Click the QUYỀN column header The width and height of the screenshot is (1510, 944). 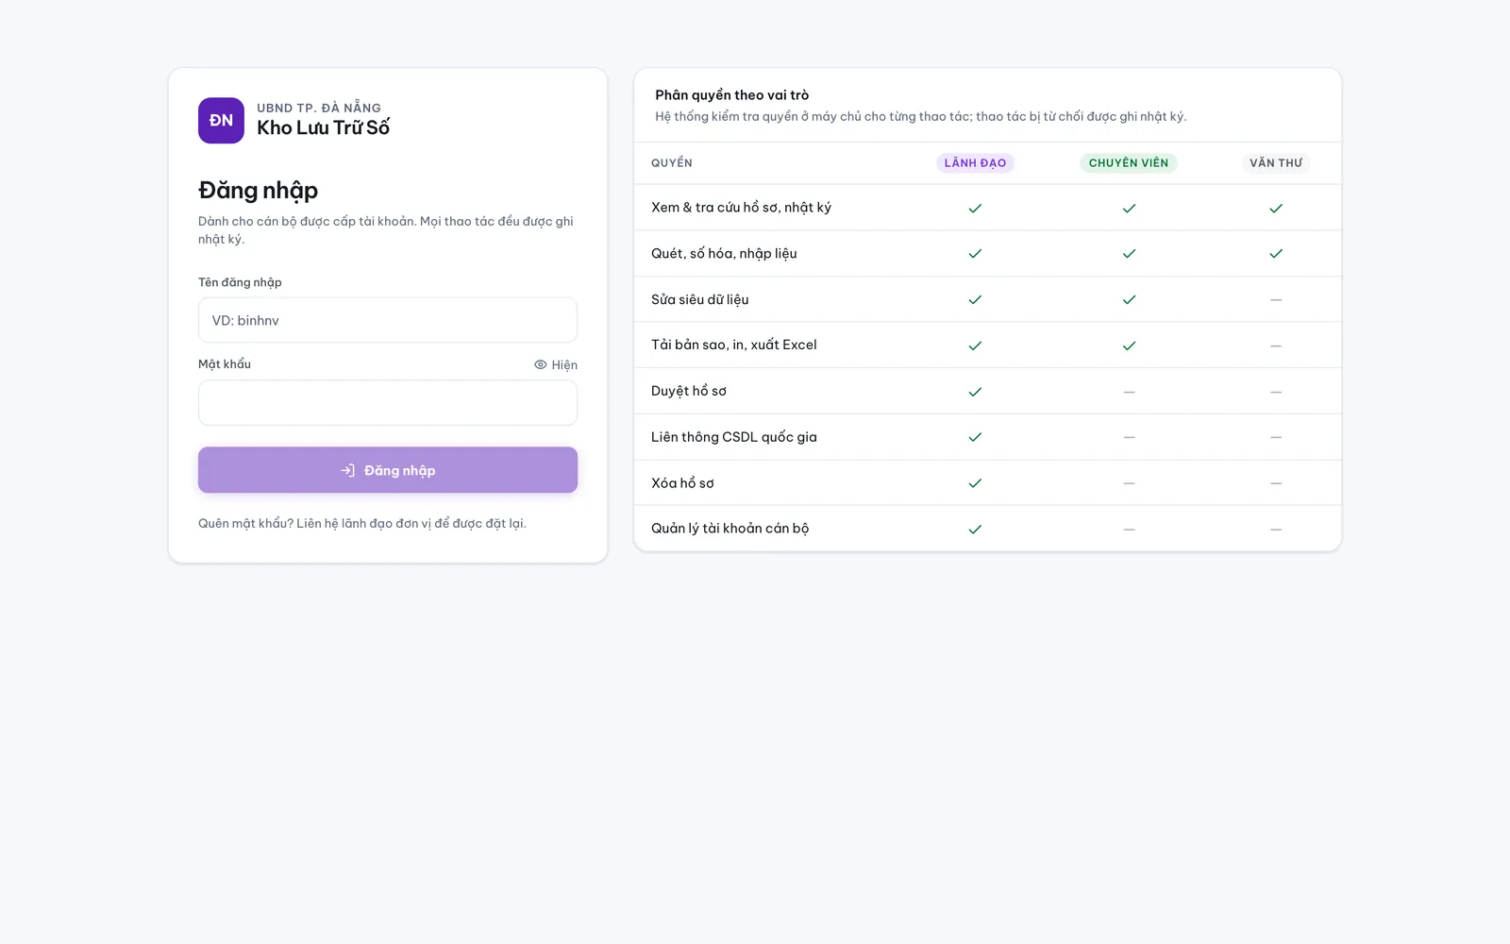pyautogui.click(x=672, y=163)
